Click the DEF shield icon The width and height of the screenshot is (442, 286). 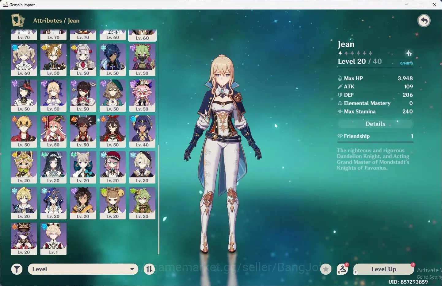340,95
